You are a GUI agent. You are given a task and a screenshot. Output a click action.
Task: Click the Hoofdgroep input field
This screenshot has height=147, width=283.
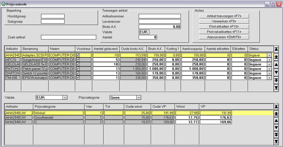point(53,16)
